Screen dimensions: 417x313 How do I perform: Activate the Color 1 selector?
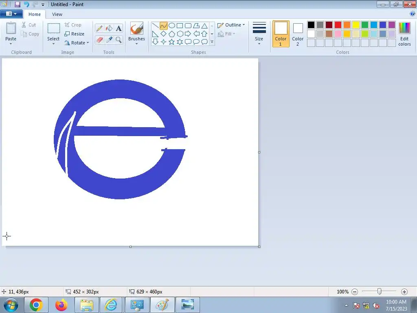pyautogui.click(x=281, y=34)
